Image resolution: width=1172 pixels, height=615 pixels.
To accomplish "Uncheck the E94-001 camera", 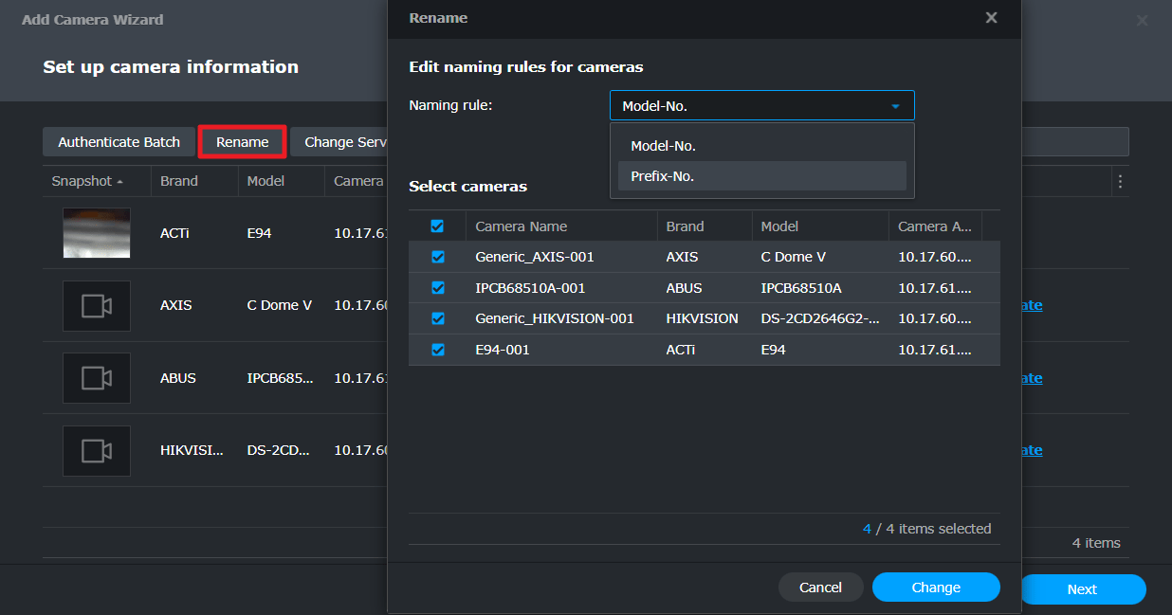I will pos(438,350).
